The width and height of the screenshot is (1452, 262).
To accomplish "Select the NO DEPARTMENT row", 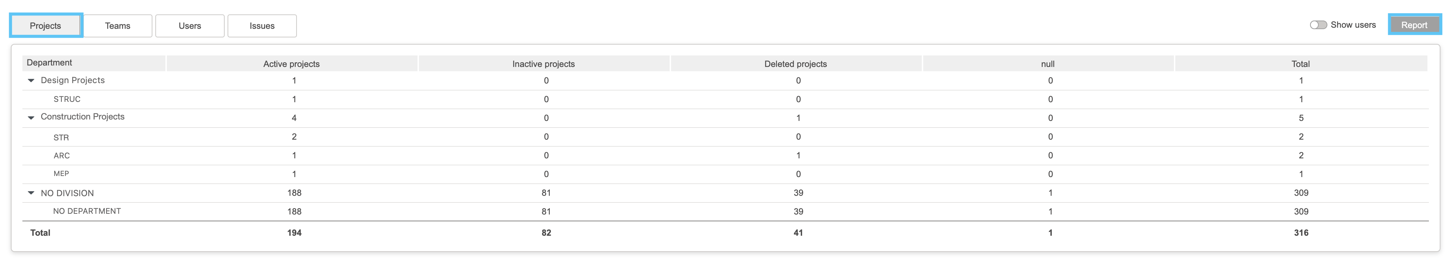I will point(725,211).
